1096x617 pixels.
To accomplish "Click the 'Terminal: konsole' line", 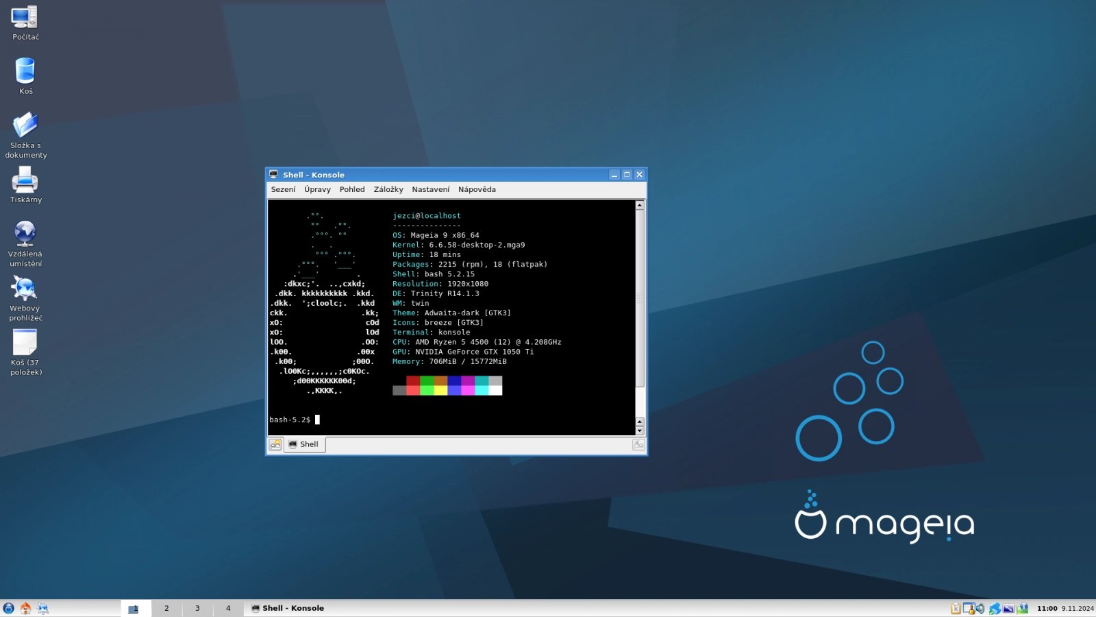I will [432, 332].
